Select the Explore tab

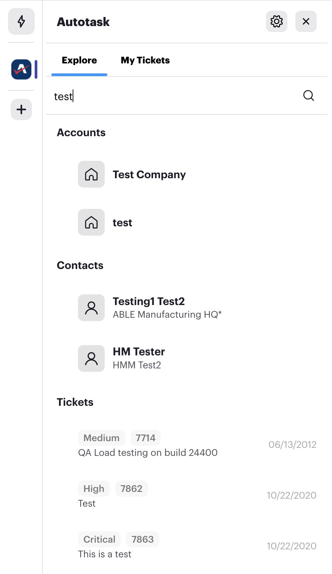pyautogui.click(x=79, y=60)
